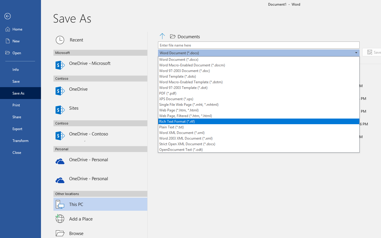Viewport: 381px width, 238px height.
Task: Pick Plain Text (*.txt) format
Action: (x=259, y=127)
